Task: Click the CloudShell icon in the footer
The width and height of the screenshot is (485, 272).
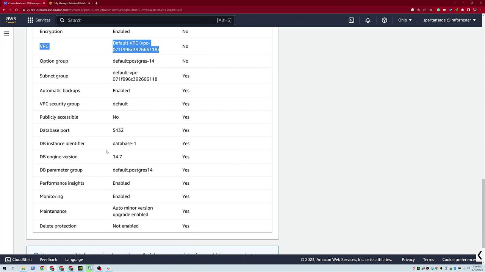Action: click(x=8, y=260)
